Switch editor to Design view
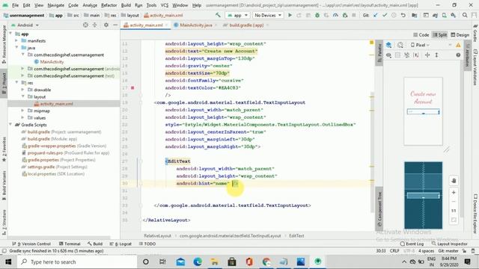This screenshot has height=269, width=479. click(460, 35)
